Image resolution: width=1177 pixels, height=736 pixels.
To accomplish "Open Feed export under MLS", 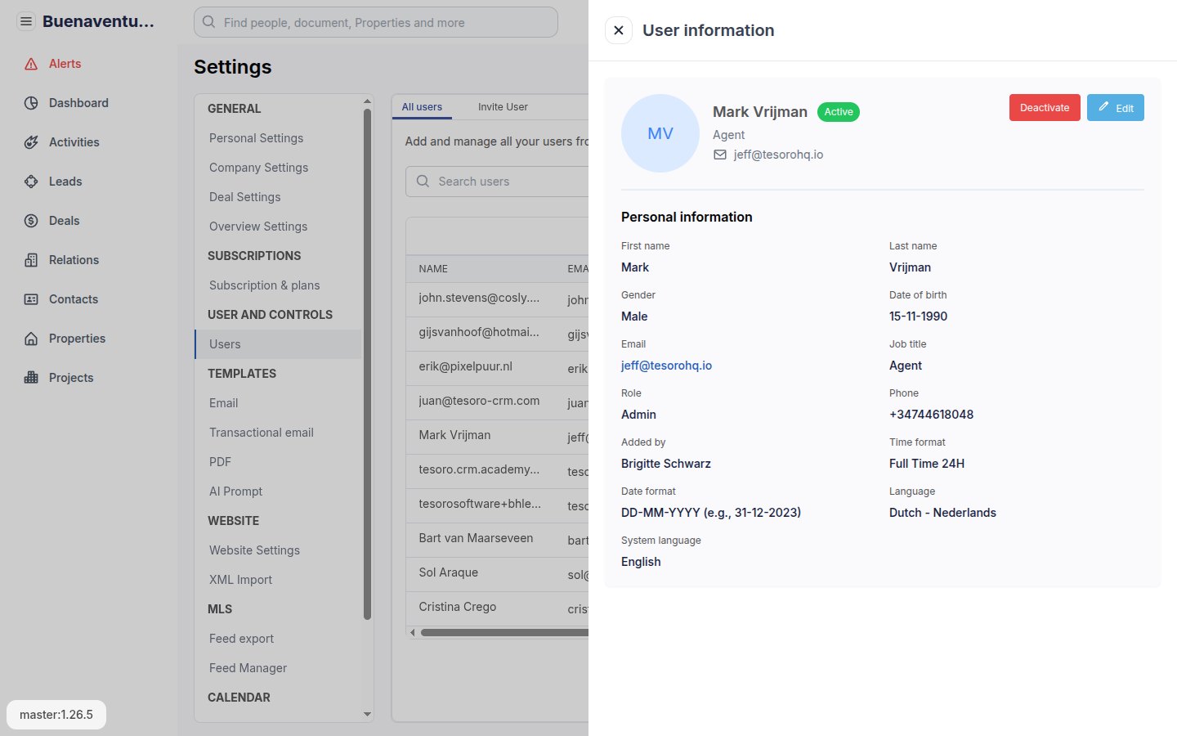I will tap(241, 639).
